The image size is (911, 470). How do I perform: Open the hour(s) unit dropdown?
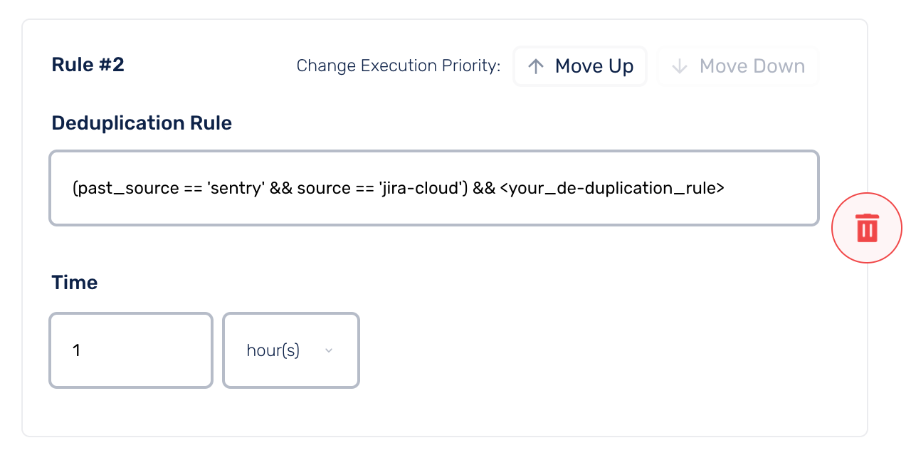coord(291,350)
